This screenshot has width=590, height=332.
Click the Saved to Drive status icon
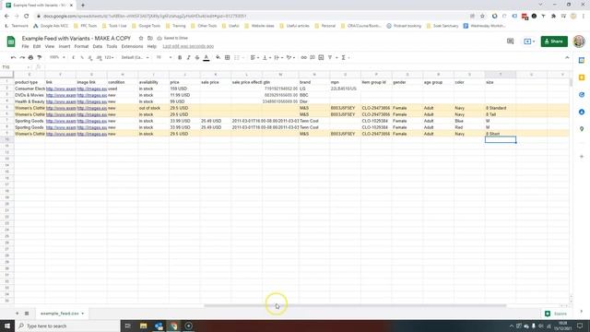pos(159,39)
